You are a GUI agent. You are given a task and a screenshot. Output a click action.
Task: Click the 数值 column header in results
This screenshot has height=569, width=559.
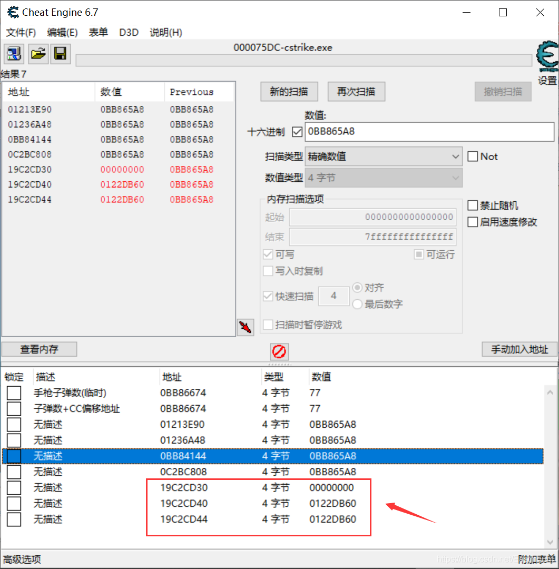130,92
